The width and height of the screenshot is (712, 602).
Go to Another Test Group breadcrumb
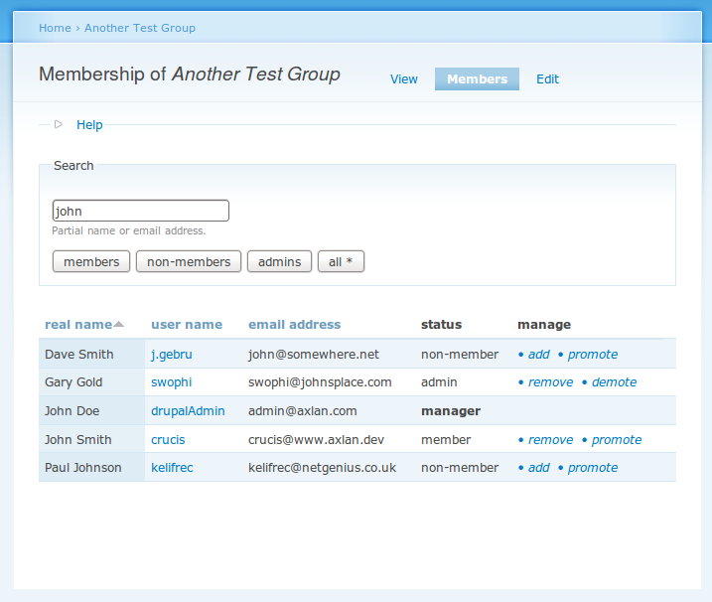pos(140,28)
